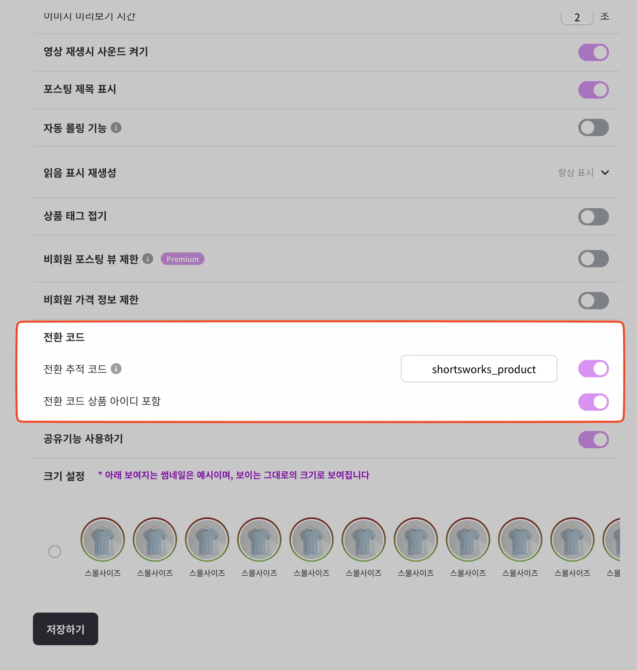Click info icon beside 전환 추적 코드
Screen dimensions: 637x670
pos(116,369)
